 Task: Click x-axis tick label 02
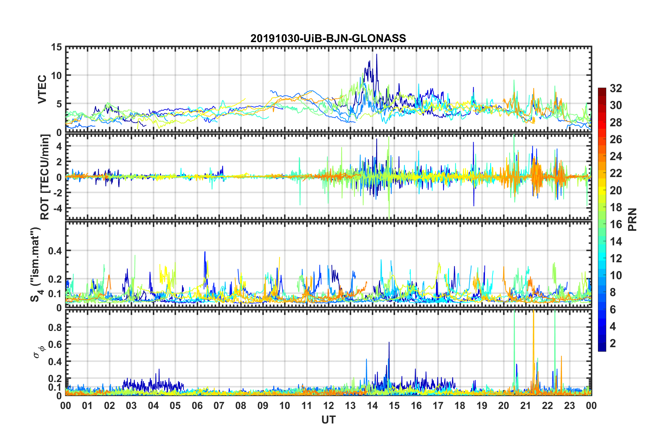pos(109,406)
